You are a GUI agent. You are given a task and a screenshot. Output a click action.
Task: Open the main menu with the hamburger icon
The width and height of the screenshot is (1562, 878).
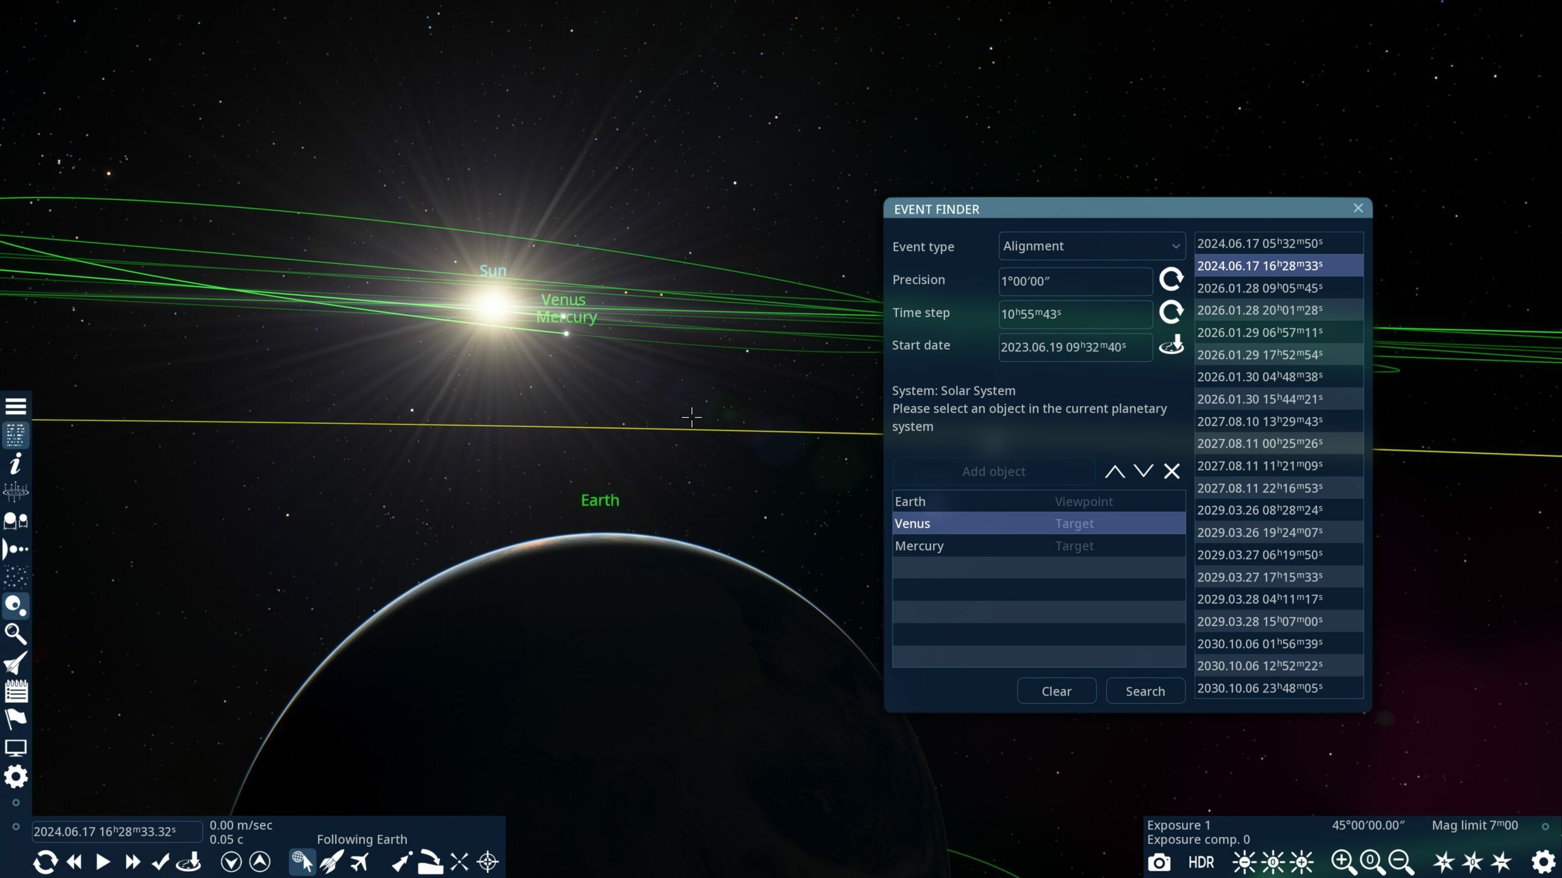click(x=16, y=405)
